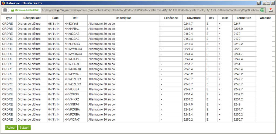Click the Amount column header
Viewport: 276px width, 134px height.
coord(265,18)
